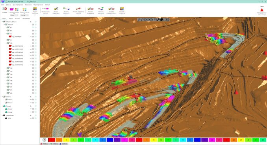The height and width of the screenshot is (145, 267).
Task: Tick the checkbox under first excavator button
Action: pyautogui.click(x=56, y=15)
